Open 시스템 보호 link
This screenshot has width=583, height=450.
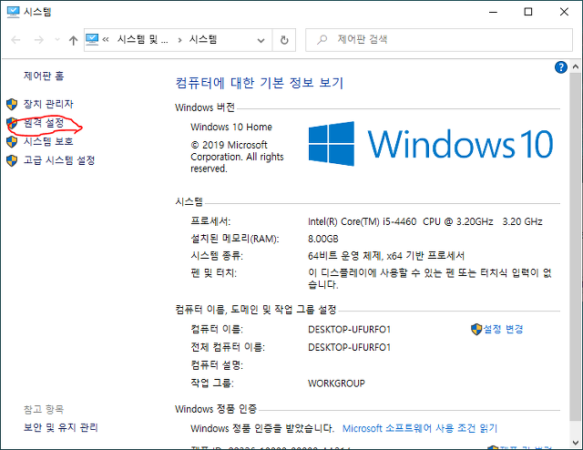pos(48,141)
